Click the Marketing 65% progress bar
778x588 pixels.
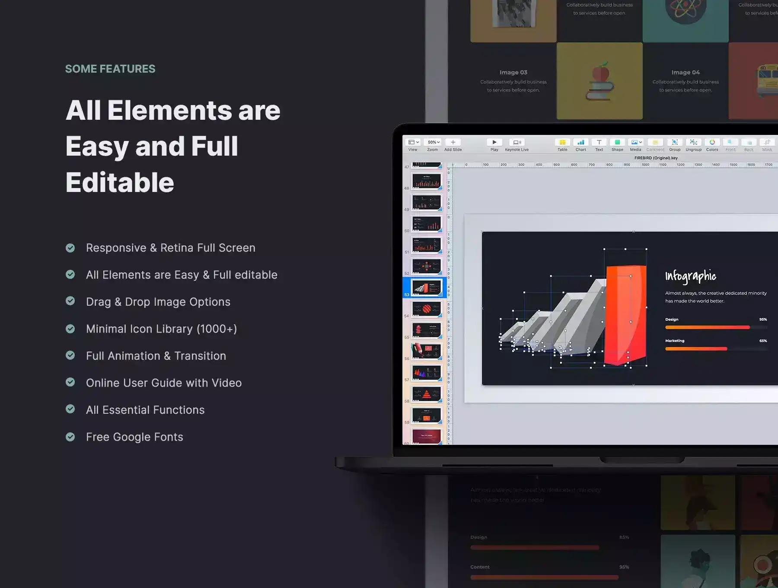696,348
